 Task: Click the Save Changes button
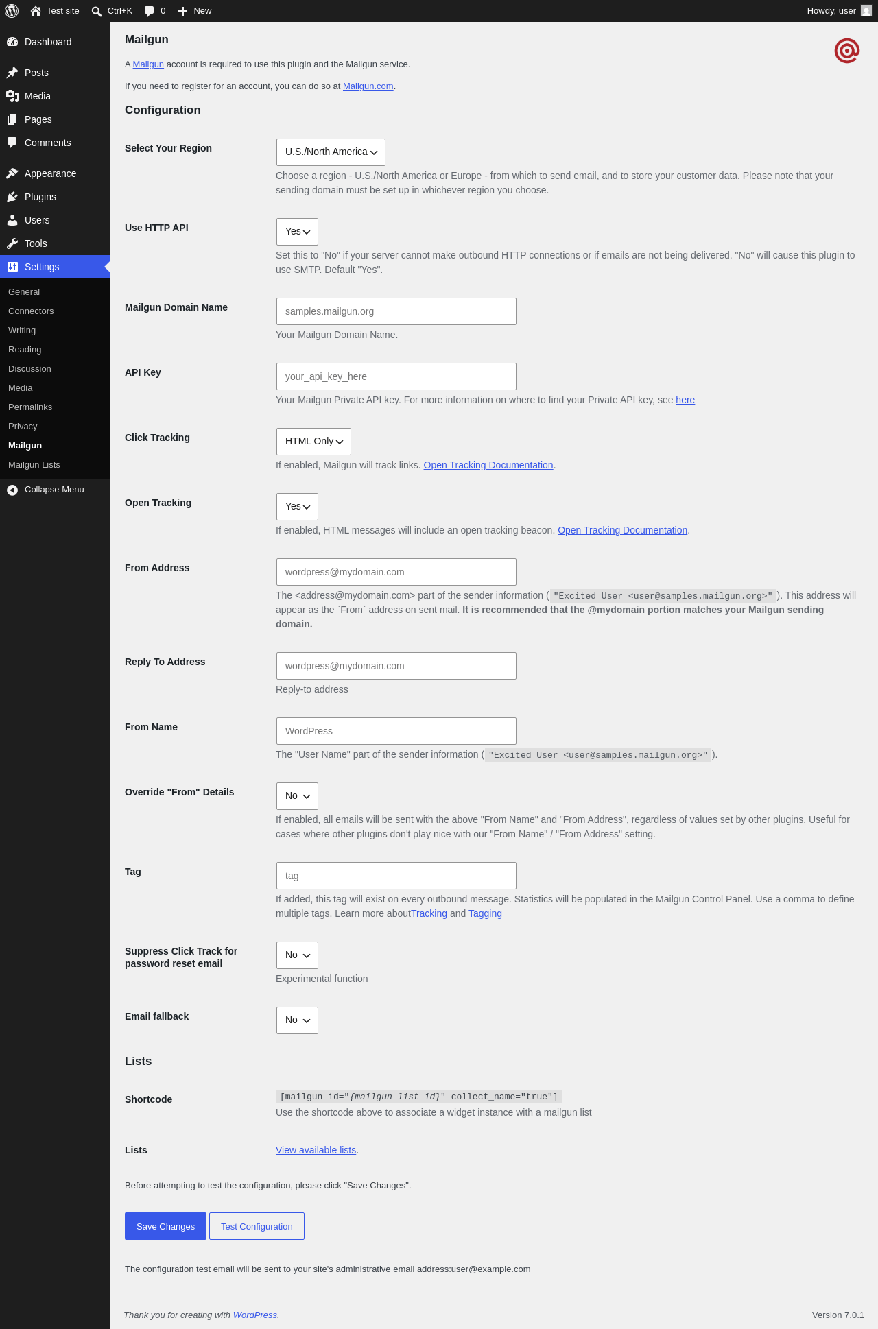coord(165,1226)
